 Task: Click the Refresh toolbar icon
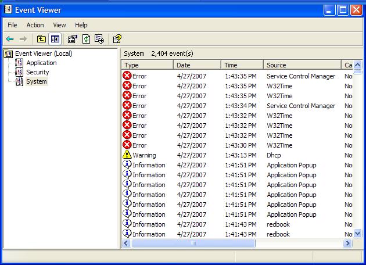pos(86,39)
